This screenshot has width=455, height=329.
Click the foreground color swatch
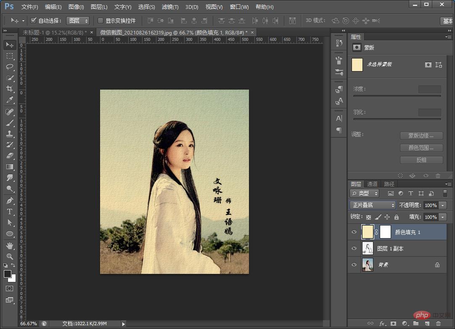7,273
